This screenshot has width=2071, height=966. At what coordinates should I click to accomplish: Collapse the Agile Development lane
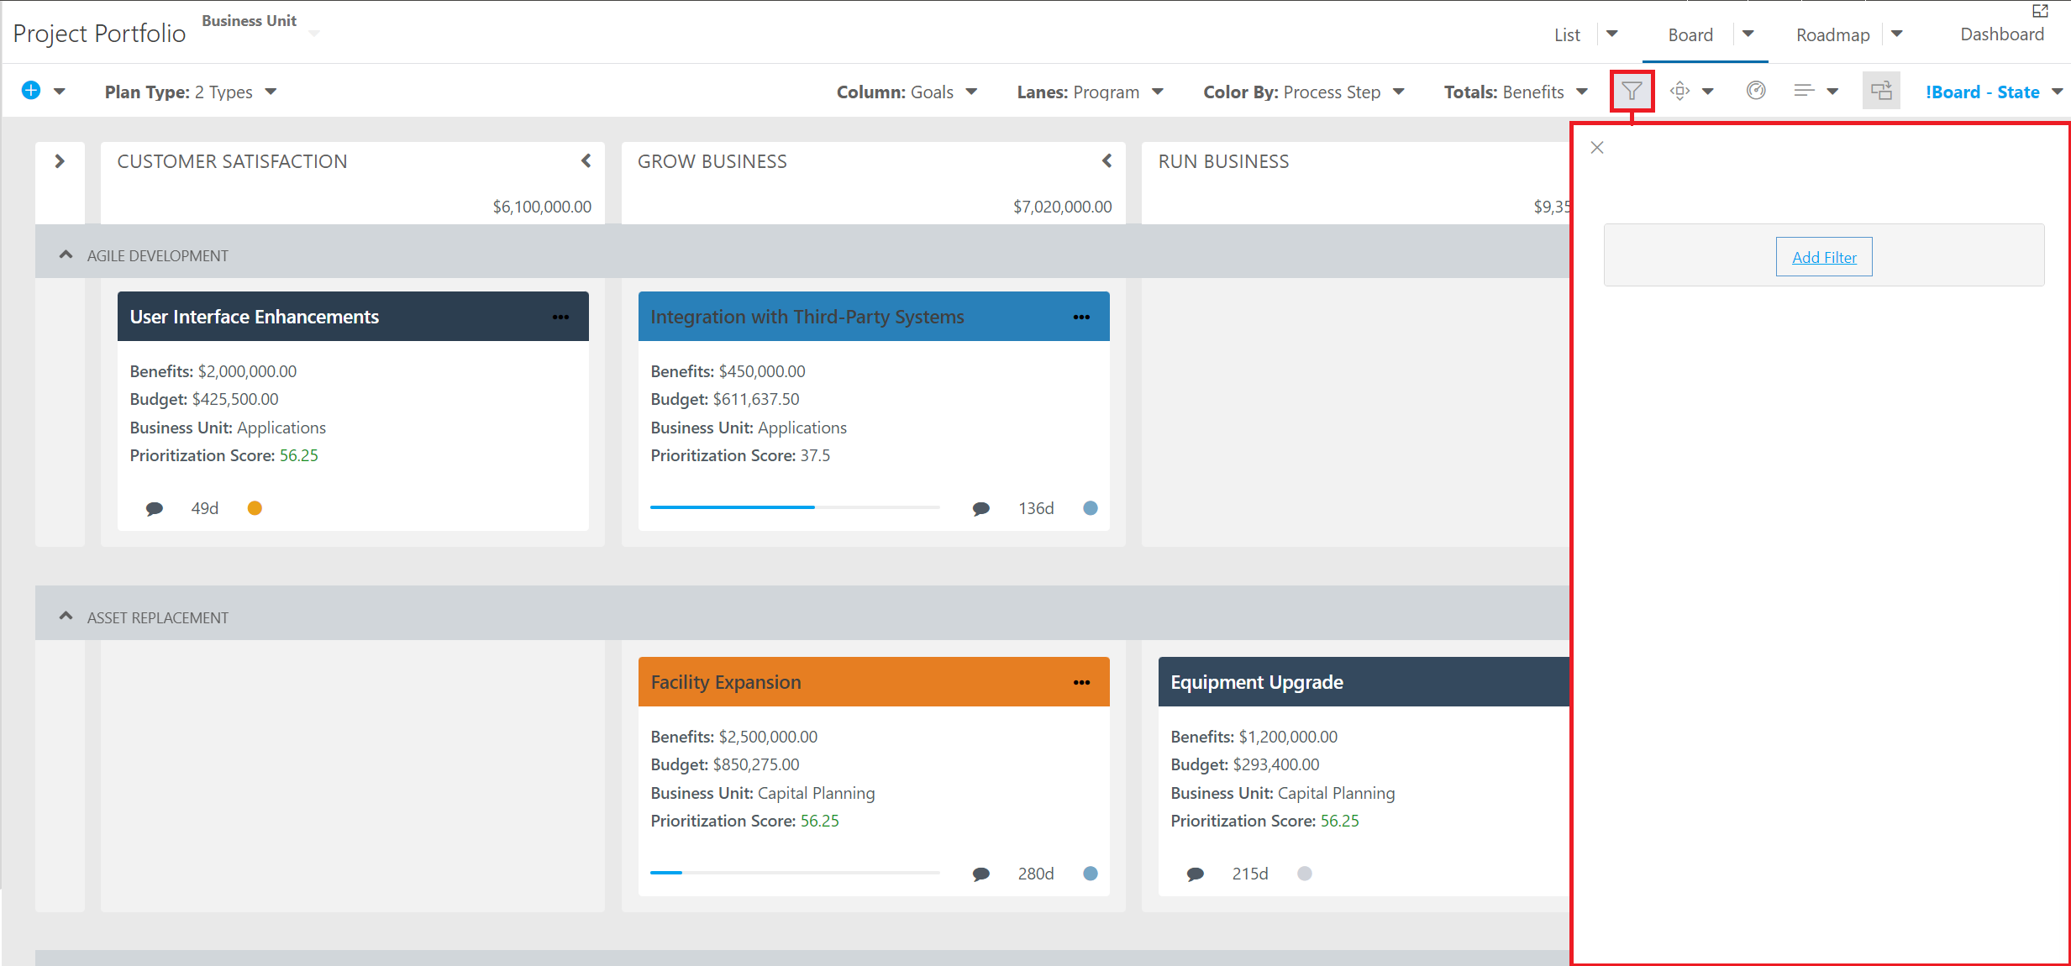point(66,255)
